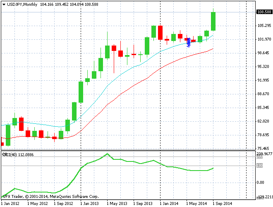Click the tallest green candle at far right
This screenshot has width=273, height=207.
213,21
